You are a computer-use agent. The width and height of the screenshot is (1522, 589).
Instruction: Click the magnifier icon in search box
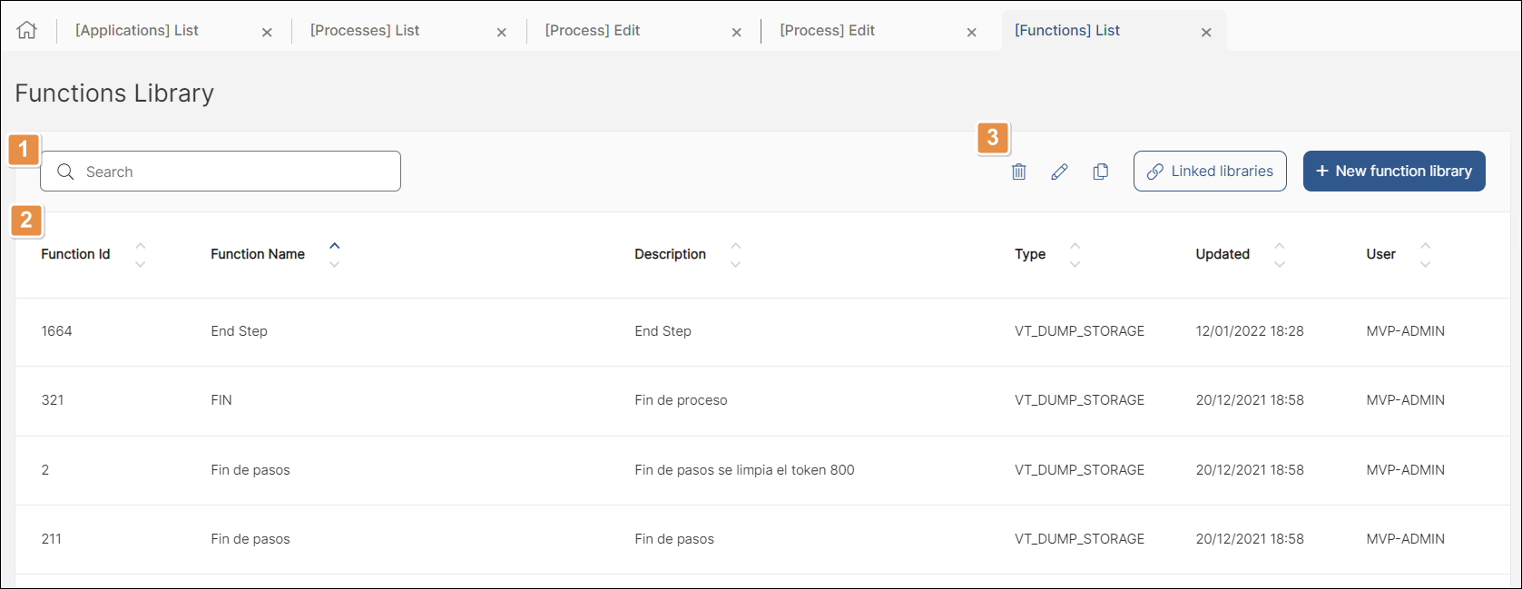point(65,172)
